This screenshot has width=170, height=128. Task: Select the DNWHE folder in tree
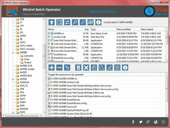(x=24, y=109)
